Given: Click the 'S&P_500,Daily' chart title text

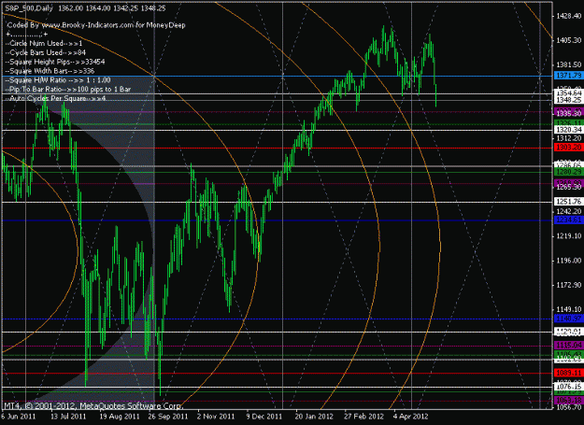Looking at the screenshot, I should coord(29,8).
